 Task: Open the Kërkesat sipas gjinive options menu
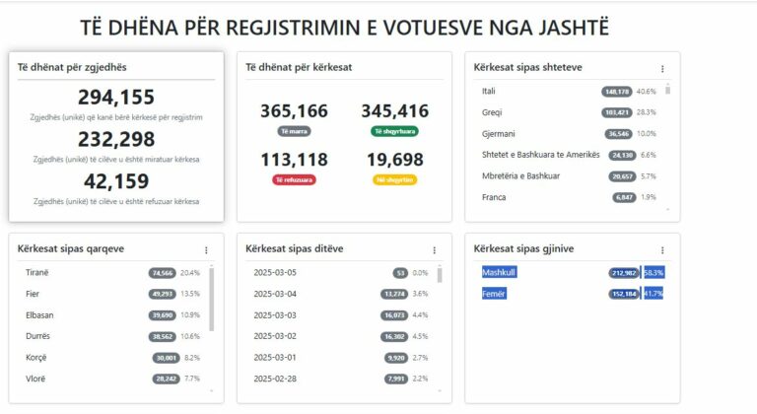[x=662, y=250]
